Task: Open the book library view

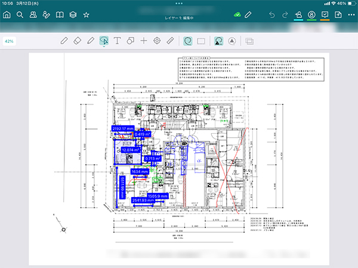Action: click(x=59, y=14)
